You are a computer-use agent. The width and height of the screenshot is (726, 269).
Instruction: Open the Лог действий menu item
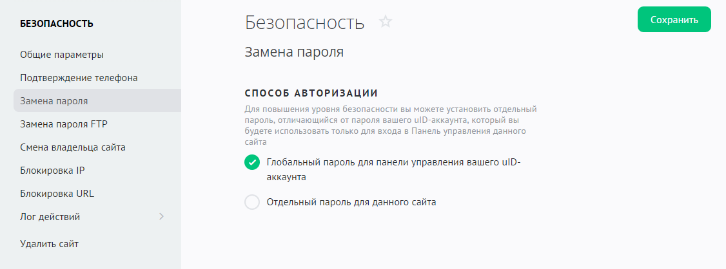point(50,217)
